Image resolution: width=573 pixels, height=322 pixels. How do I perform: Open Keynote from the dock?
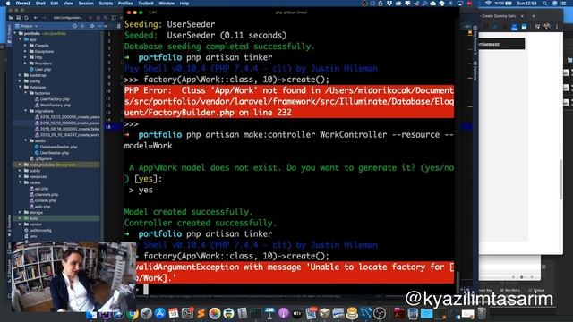click(269, 313)
